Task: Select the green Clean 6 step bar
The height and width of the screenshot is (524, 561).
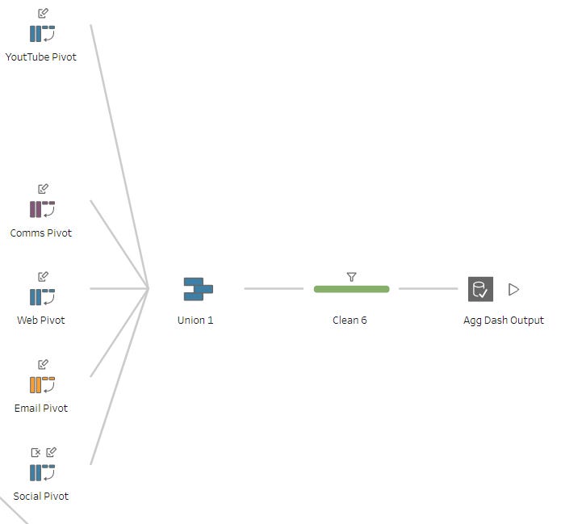Action: point(351,289)
